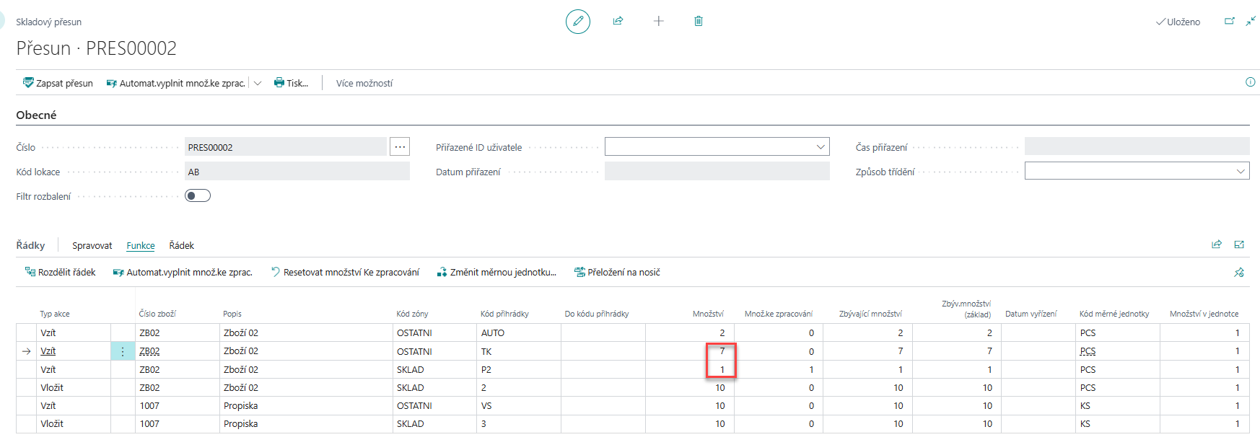
Task: Click Zapsat přesun button
Action: pos(58,83)
